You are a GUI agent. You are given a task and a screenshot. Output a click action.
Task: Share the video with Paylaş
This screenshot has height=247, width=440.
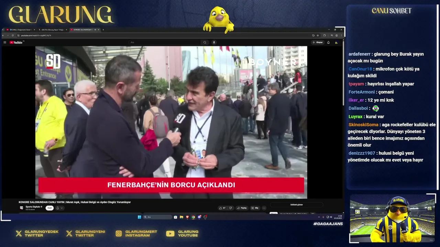(242, 208)
